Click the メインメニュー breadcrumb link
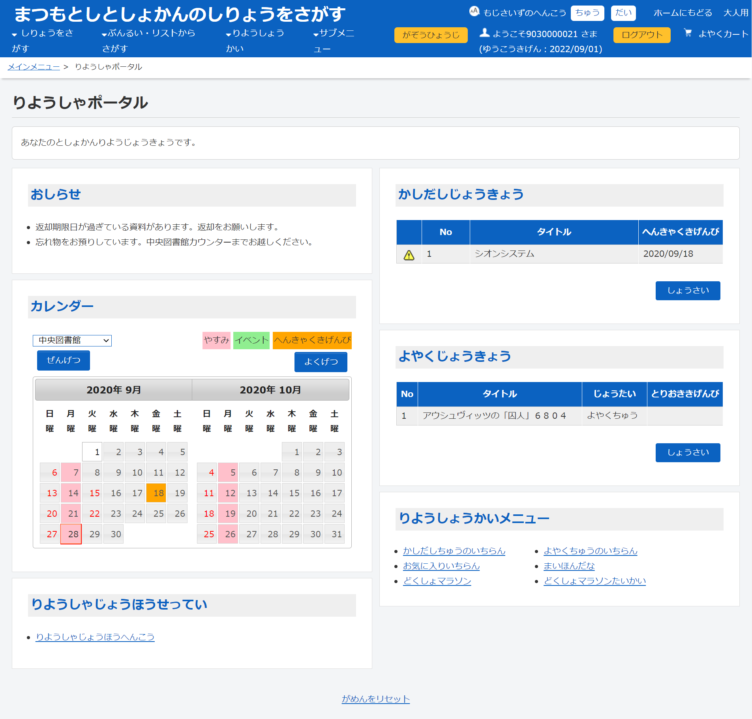Image resolution: width=752 pixels, height=719 pixels. tap(34, 67)
